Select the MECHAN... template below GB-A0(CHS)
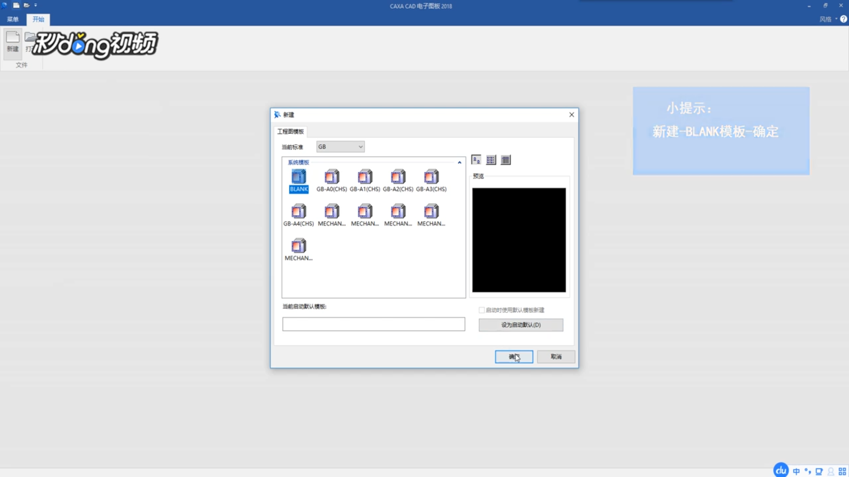Screen dimensions: 849x477 pos(332,216)
